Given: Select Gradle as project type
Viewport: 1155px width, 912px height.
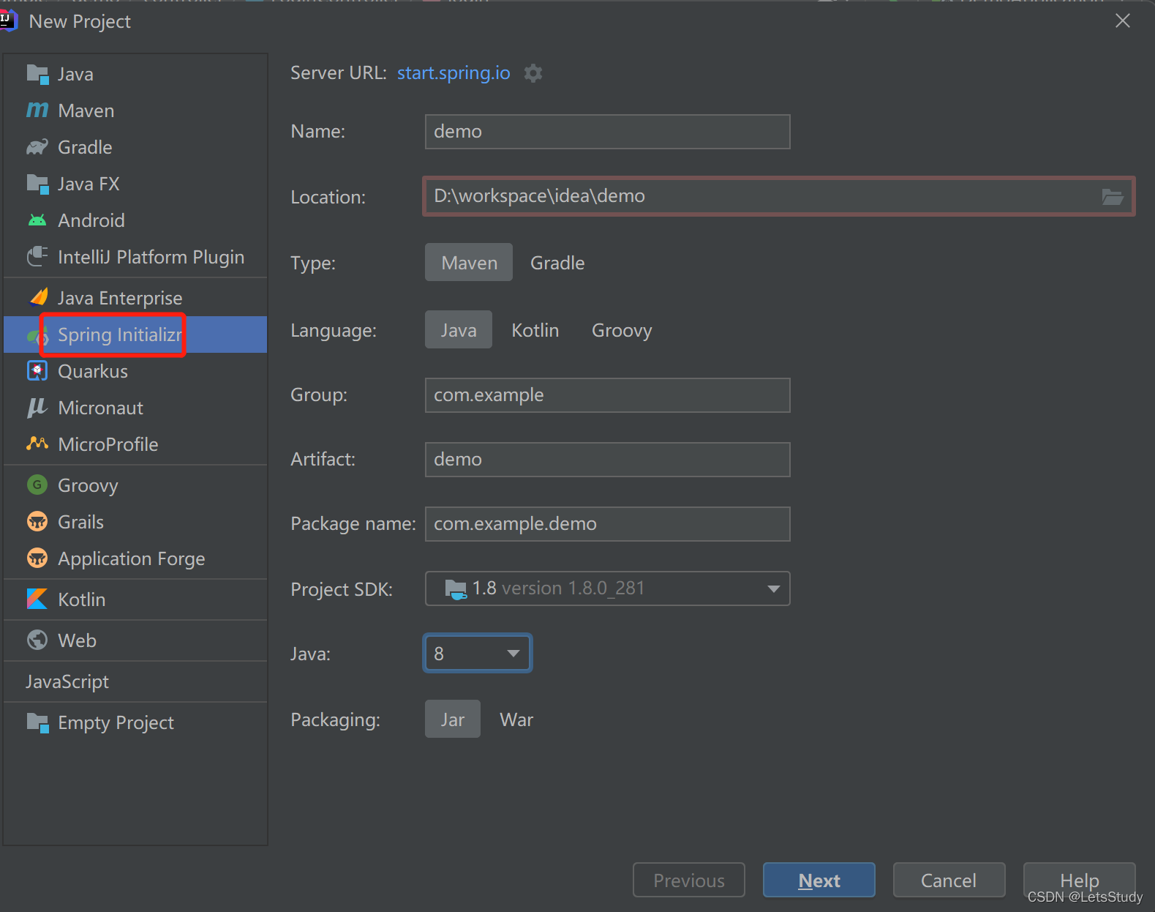Looking at the screenshot, I should 557,263.
